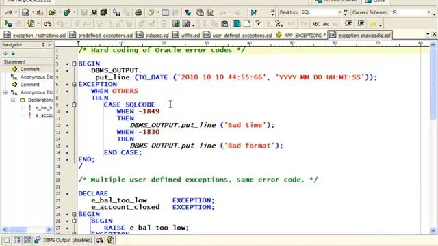The height and width of the screenshot is (246, 438).
Task: Switch to exception_restrictions.sql tab
Action: 35,35
